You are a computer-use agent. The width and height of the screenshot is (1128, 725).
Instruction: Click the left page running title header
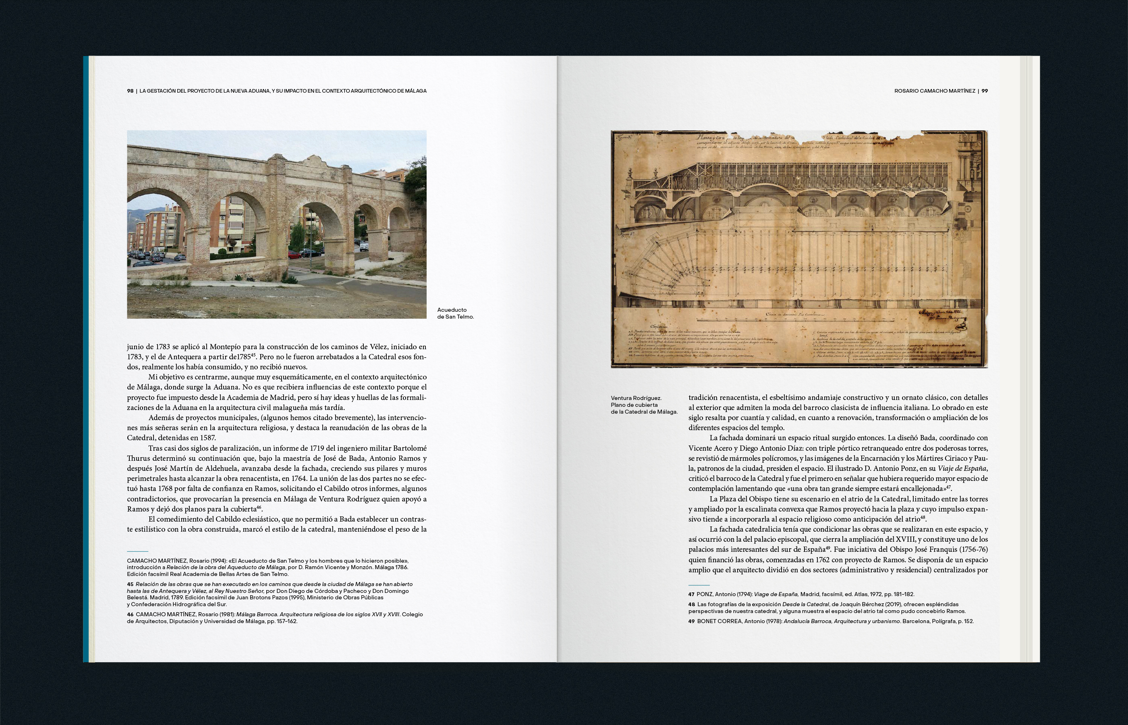(x=283, y=91)
